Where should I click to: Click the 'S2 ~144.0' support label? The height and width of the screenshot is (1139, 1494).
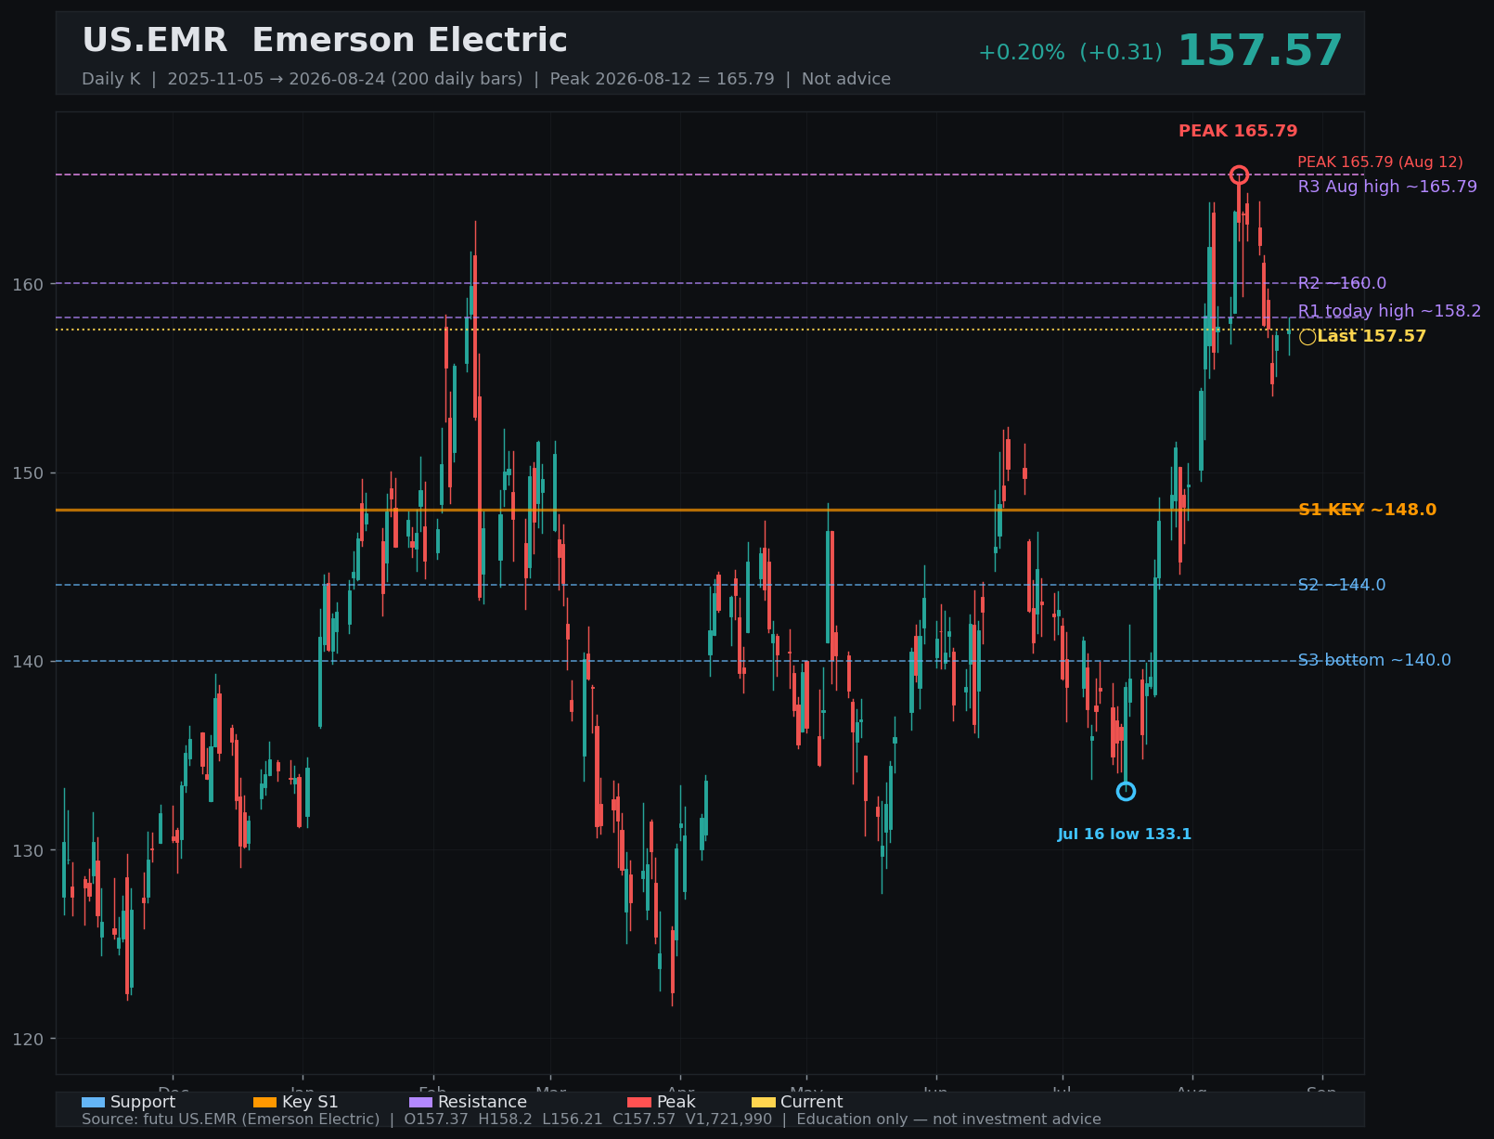1342,585
